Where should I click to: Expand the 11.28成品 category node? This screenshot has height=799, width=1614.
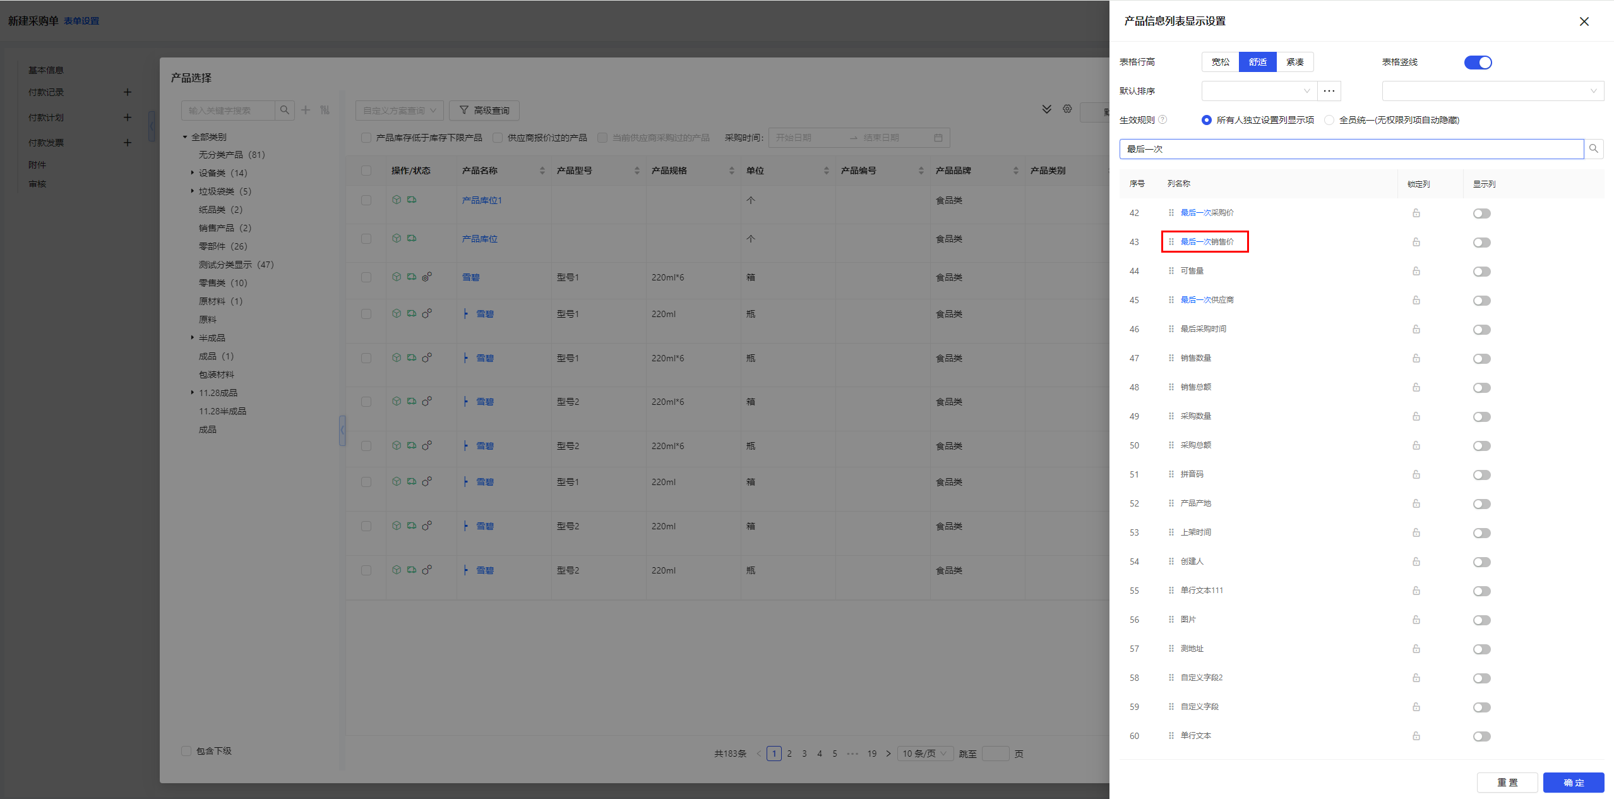pyautogui.click(x=192, y=392)
